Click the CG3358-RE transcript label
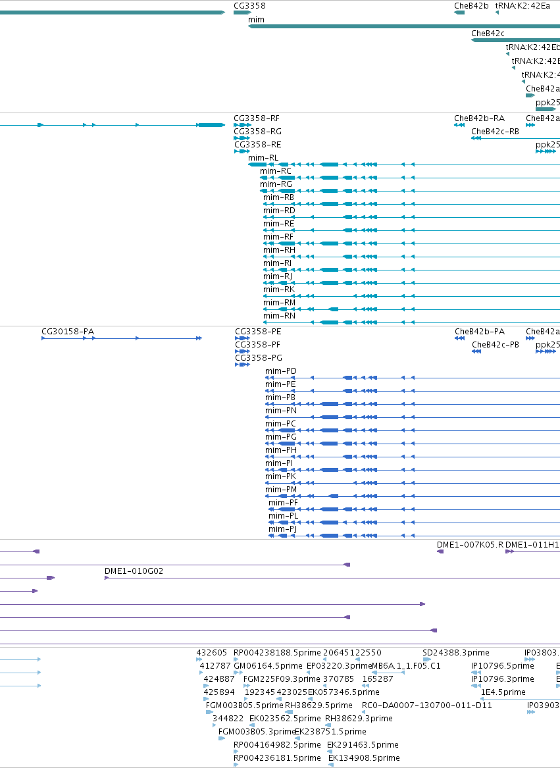This screenshot has width=560, height=768. click(x=258, y=145)
